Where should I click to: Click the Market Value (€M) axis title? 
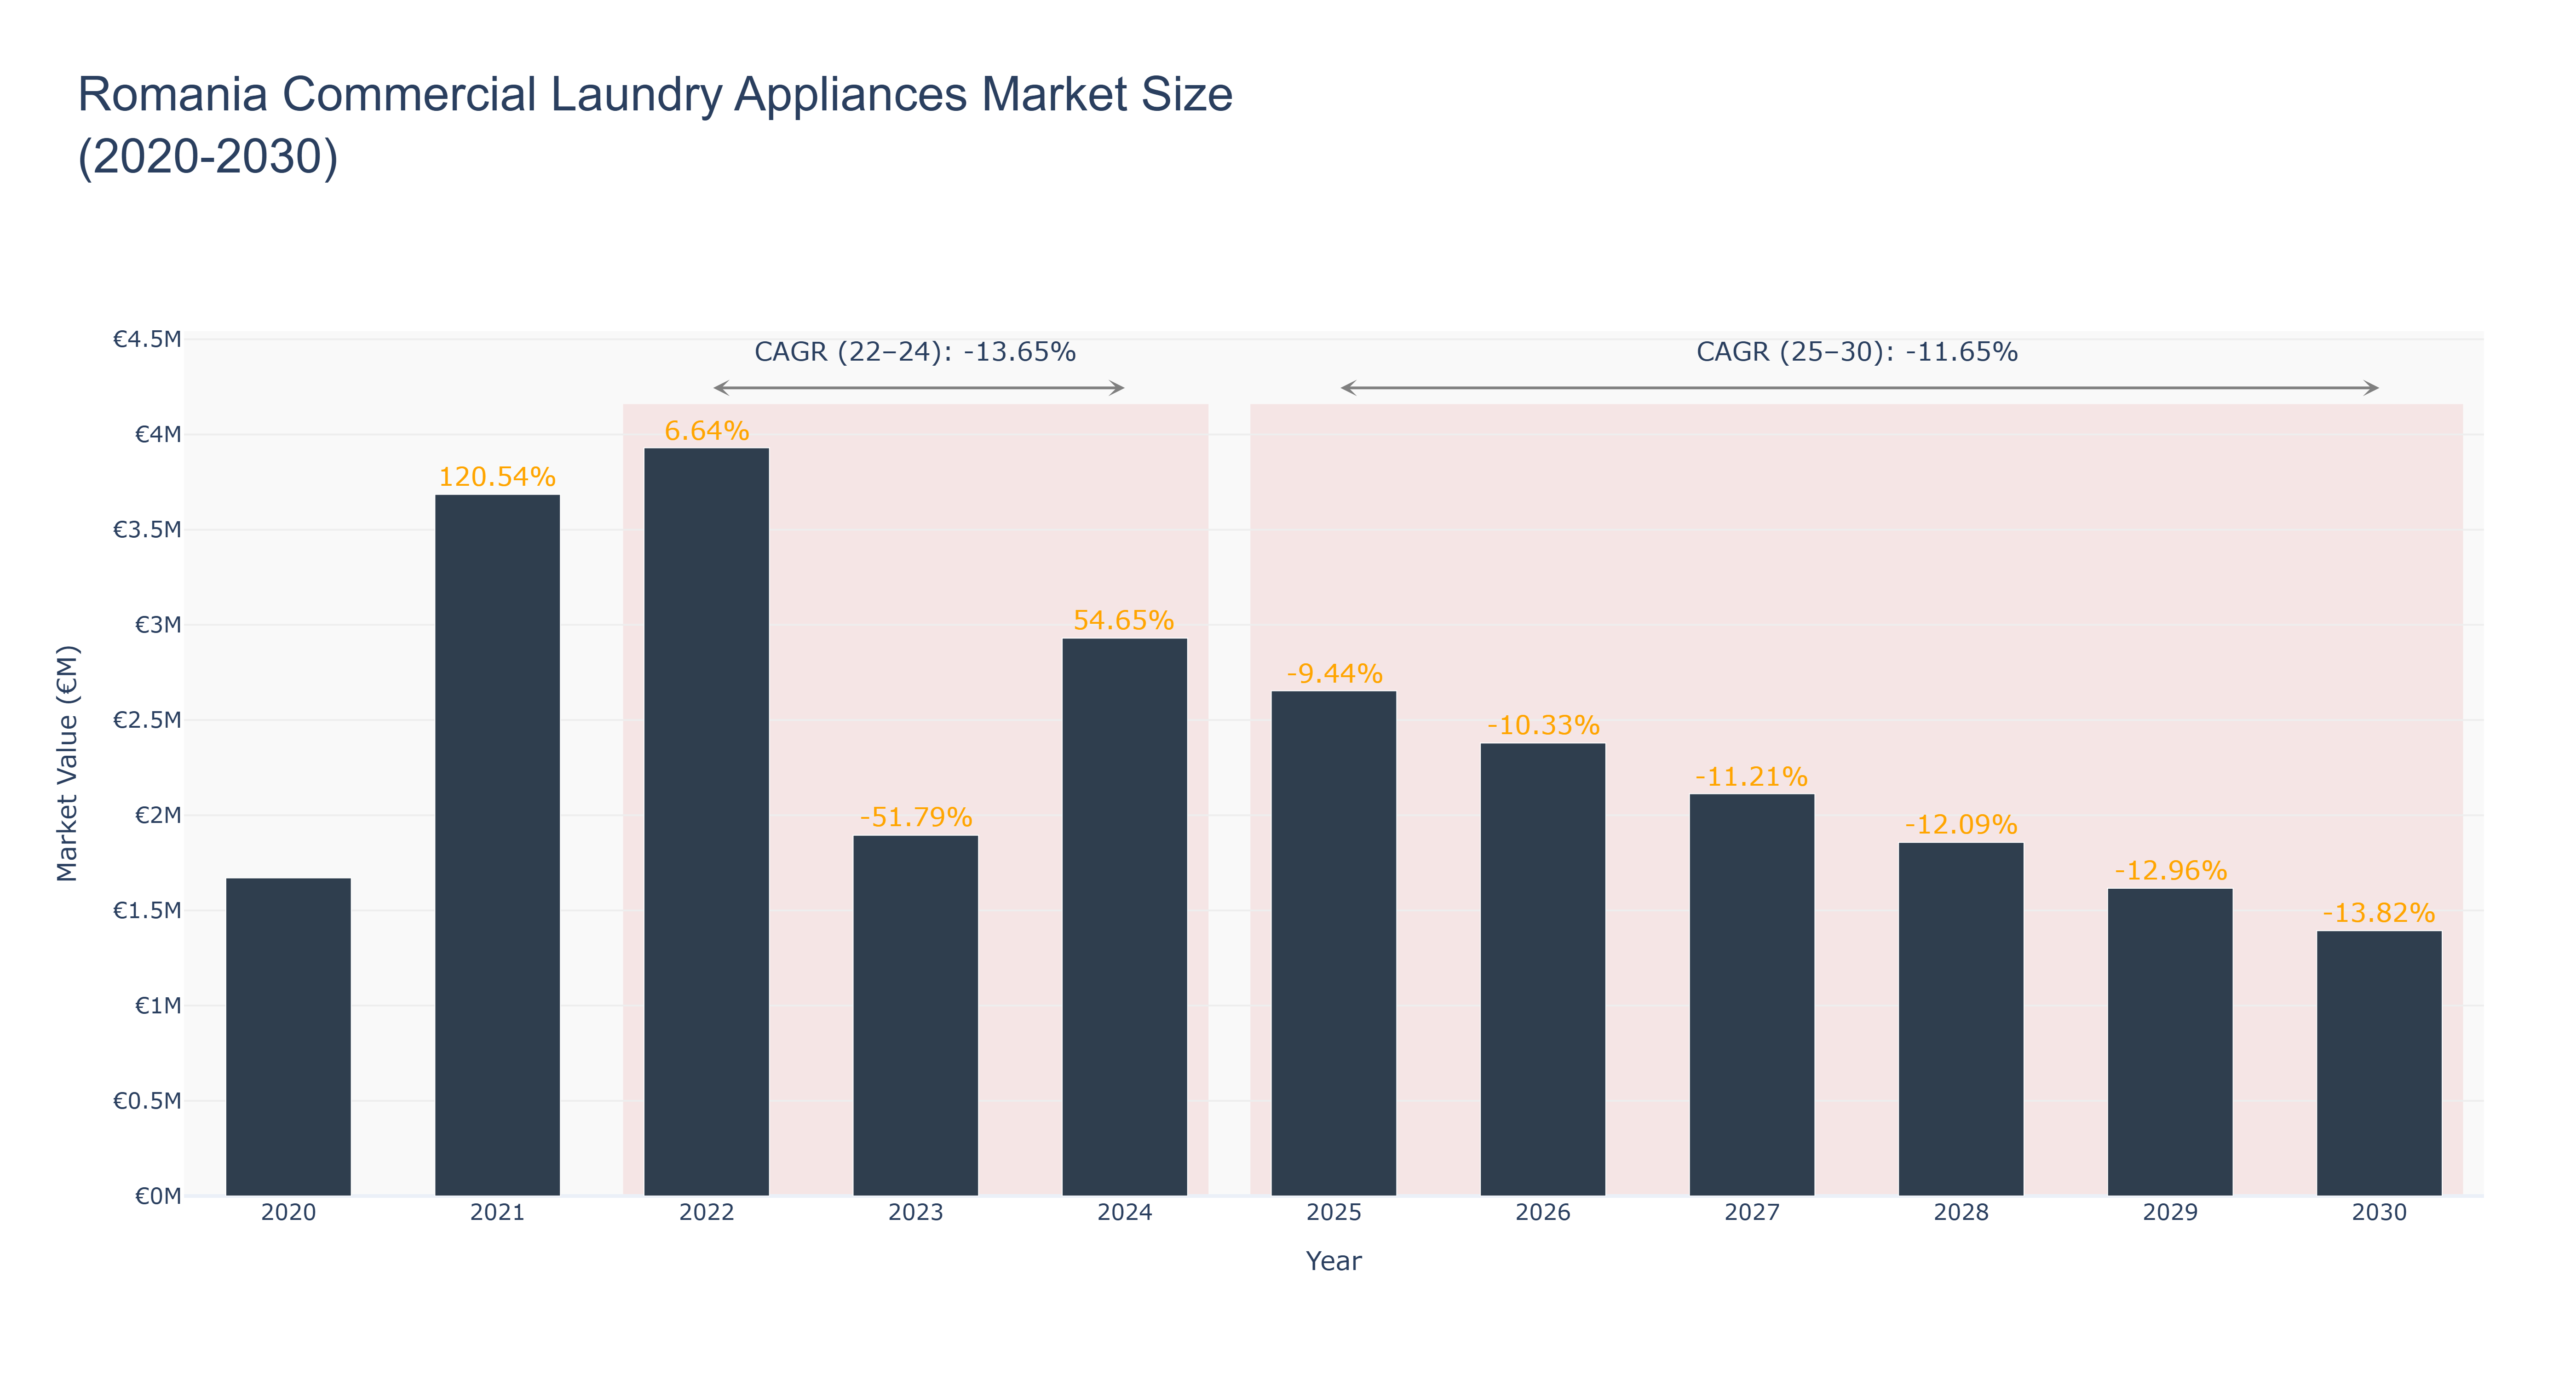pos(67,763)
